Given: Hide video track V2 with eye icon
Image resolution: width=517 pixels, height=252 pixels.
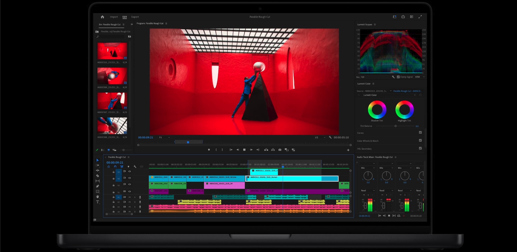Looking at the screenshot, I should click(x=129, y=185).
